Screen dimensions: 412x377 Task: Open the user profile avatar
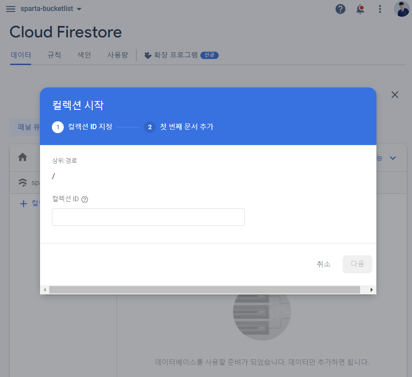(401, 9)
